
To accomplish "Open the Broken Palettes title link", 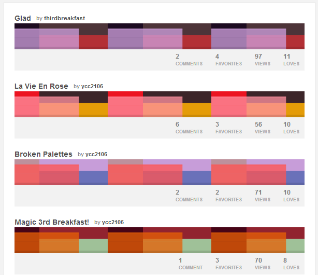I will click(43, 154).
